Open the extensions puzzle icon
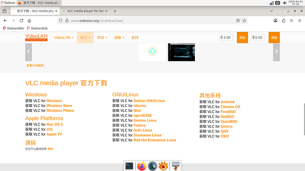Viewport: 305px width, 171px height. point(284,21)
